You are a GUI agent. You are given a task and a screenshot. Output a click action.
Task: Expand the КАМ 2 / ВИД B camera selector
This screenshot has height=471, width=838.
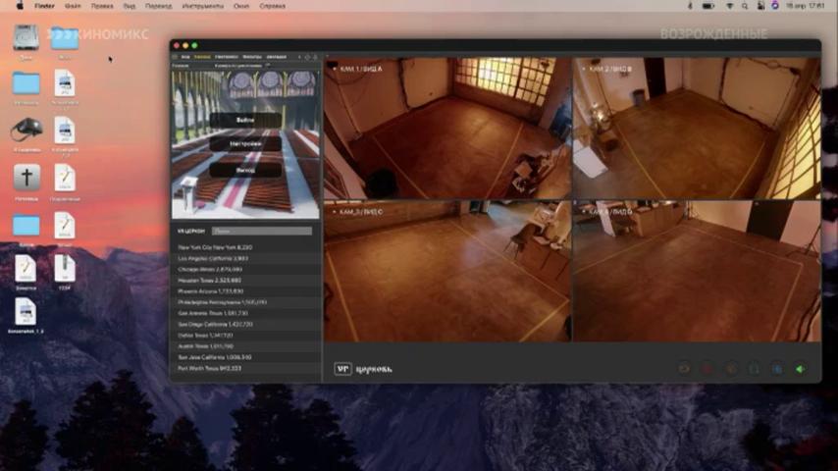tap(608, 69)
